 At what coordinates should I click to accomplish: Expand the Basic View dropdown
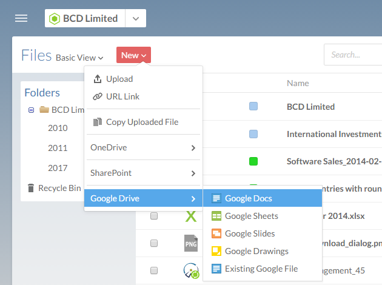point(79,58)
